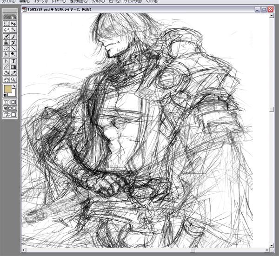This screenshot has height=256, width=279.
Task: Select the Smudge tool
Action: [x=7, y=54]
